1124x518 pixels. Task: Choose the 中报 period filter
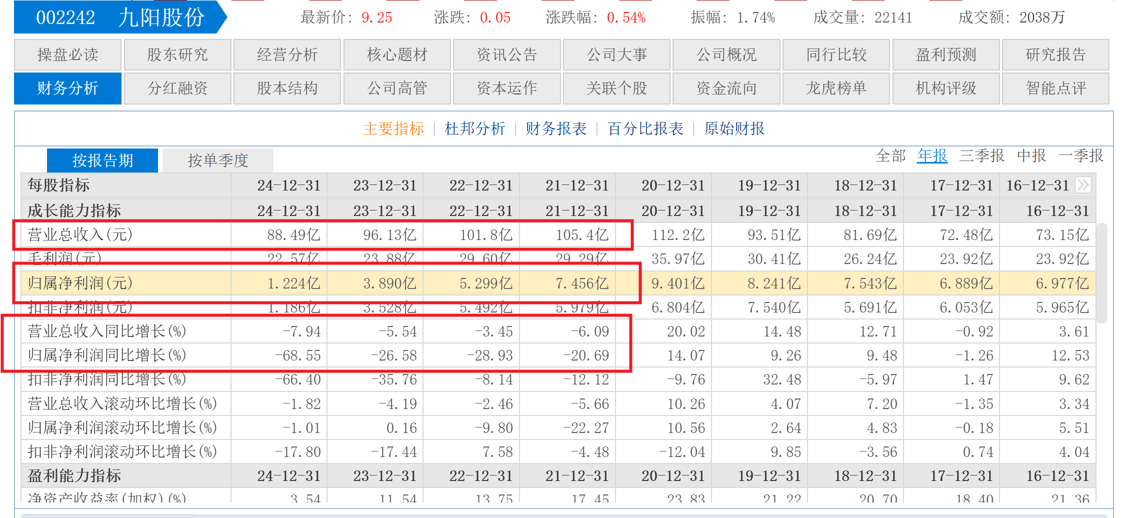[1031, 155]
